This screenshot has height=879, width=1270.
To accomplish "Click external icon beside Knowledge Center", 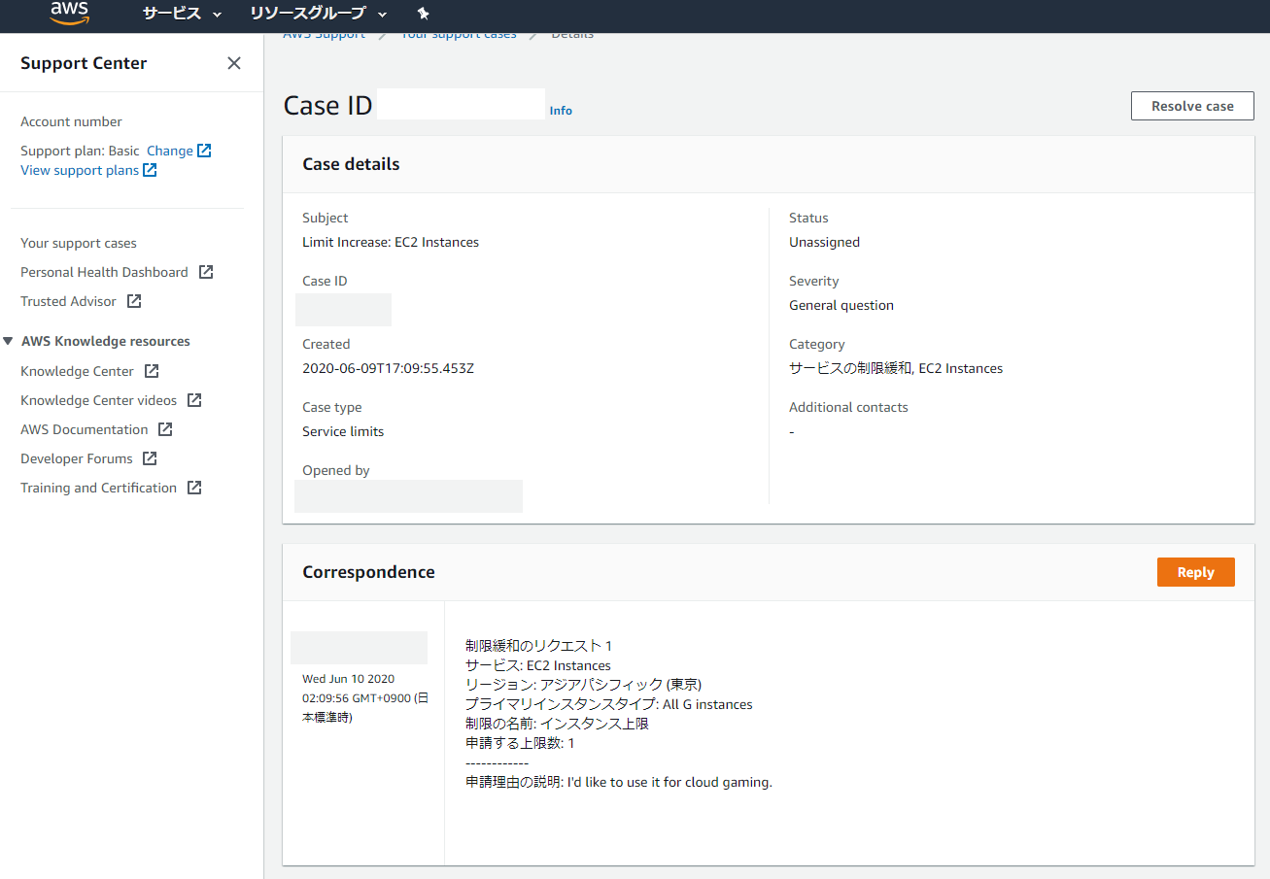I will (152, 371).
